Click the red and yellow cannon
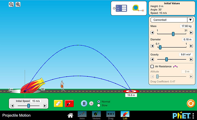 coord(33,86)
